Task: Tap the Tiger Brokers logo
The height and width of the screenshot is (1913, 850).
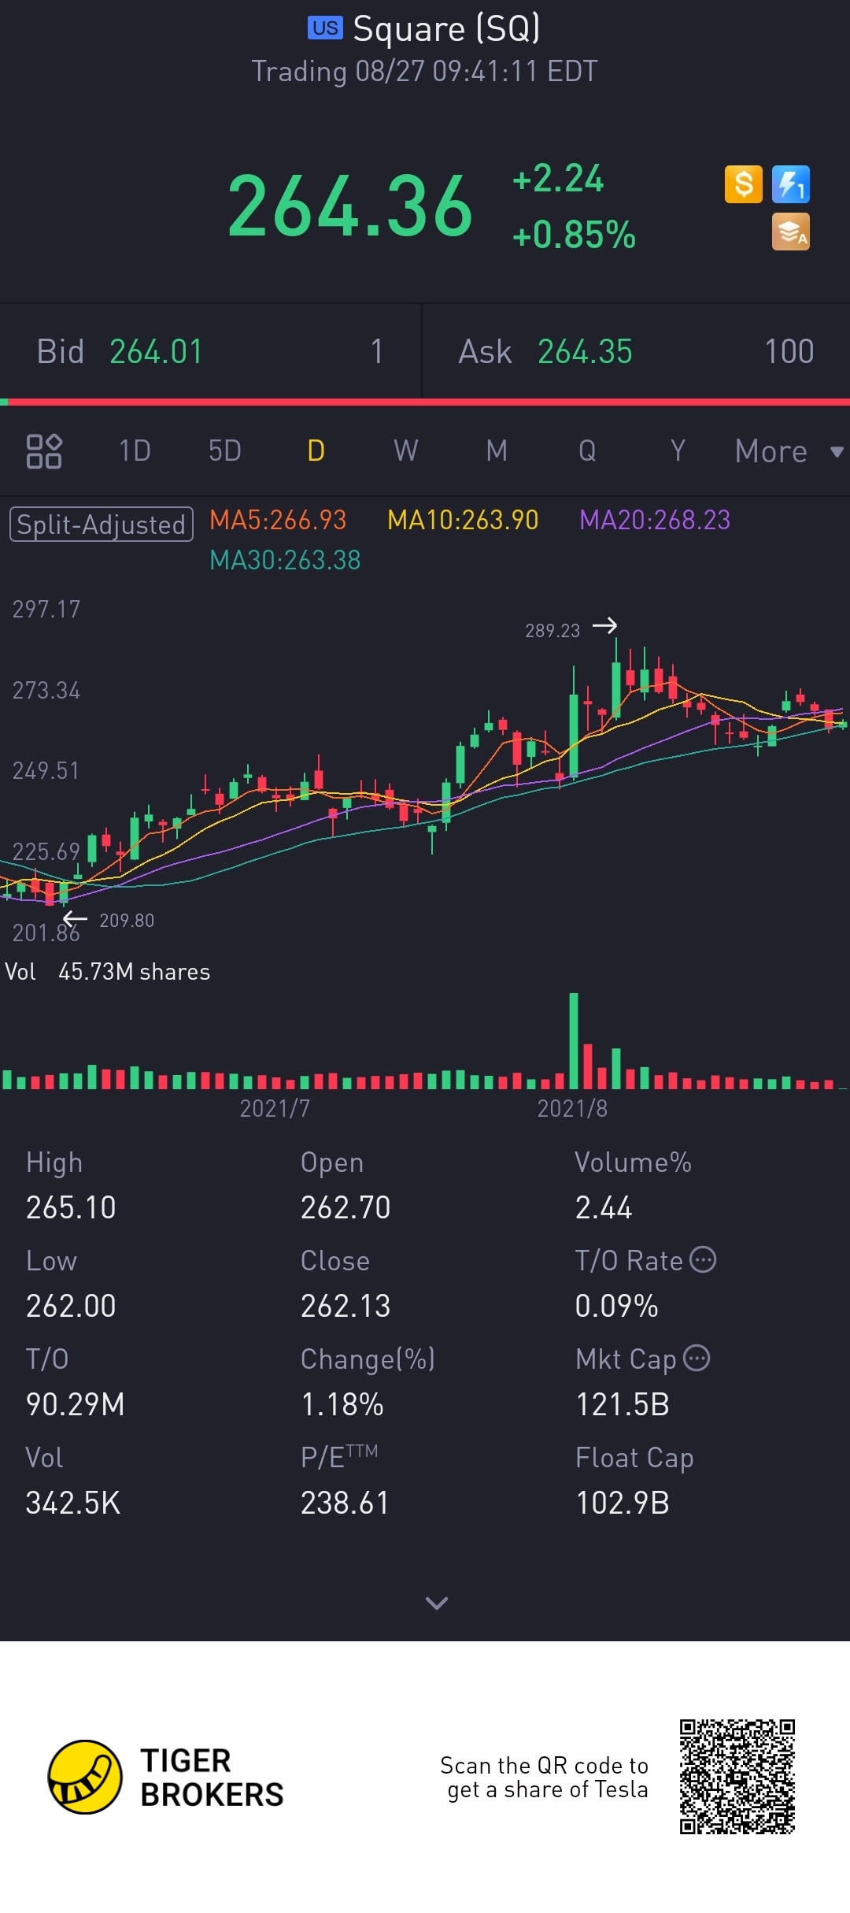Action: tap(85, 1778)
